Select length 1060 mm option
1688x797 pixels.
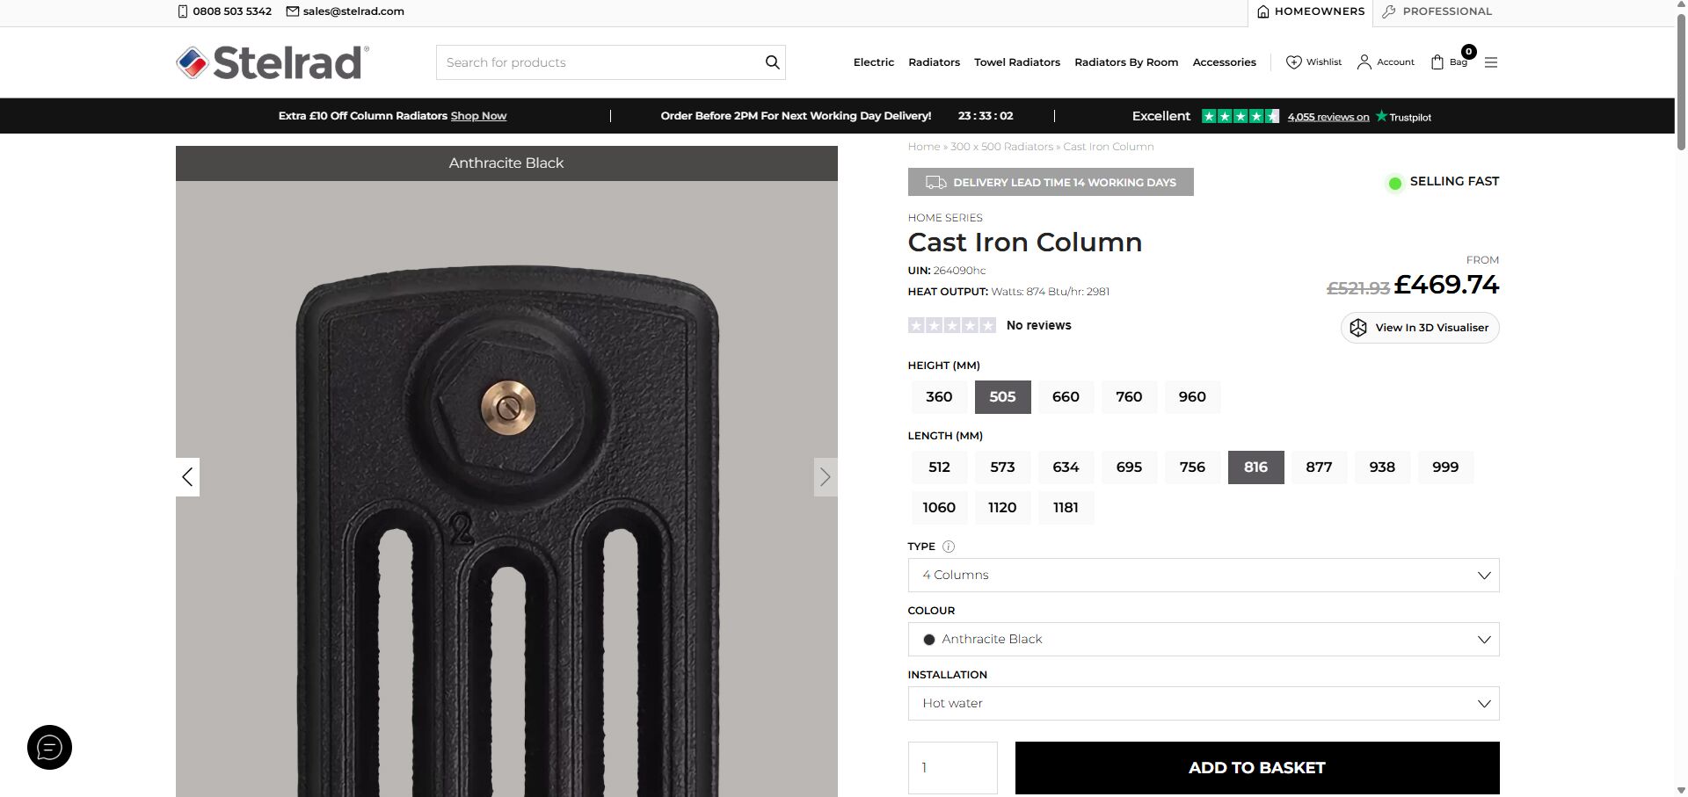939,508
